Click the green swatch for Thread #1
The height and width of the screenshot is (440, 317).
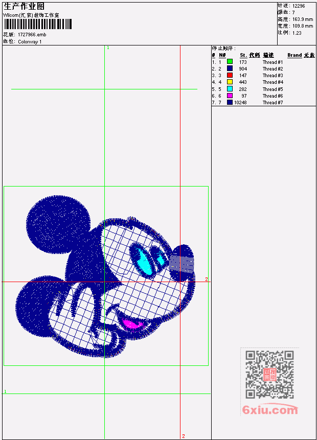[230, 61]
